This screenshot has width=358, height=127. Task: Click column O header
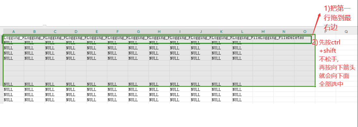point(305,32)
